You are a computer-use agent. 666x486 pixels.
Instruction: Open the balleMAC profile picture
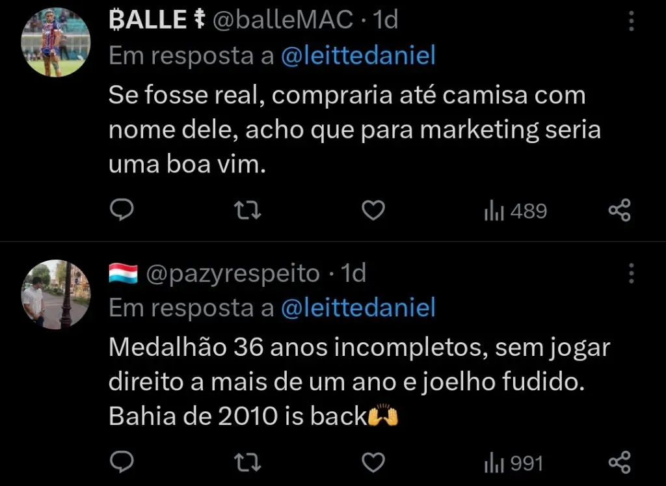click(x=55, y=43)
